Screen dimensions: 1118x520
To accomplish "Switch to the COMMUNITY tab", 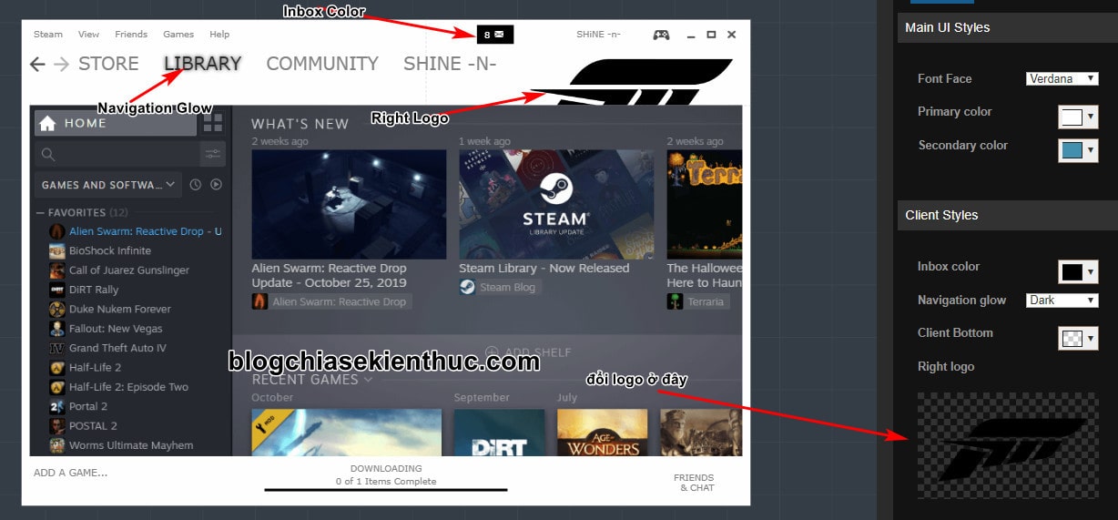I will click(x=322, y=64).
